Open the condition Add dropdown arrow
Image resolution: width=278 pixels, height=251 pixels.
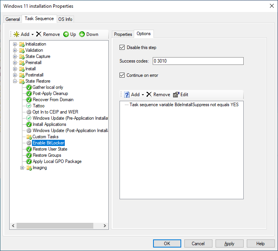pos(143,95)
